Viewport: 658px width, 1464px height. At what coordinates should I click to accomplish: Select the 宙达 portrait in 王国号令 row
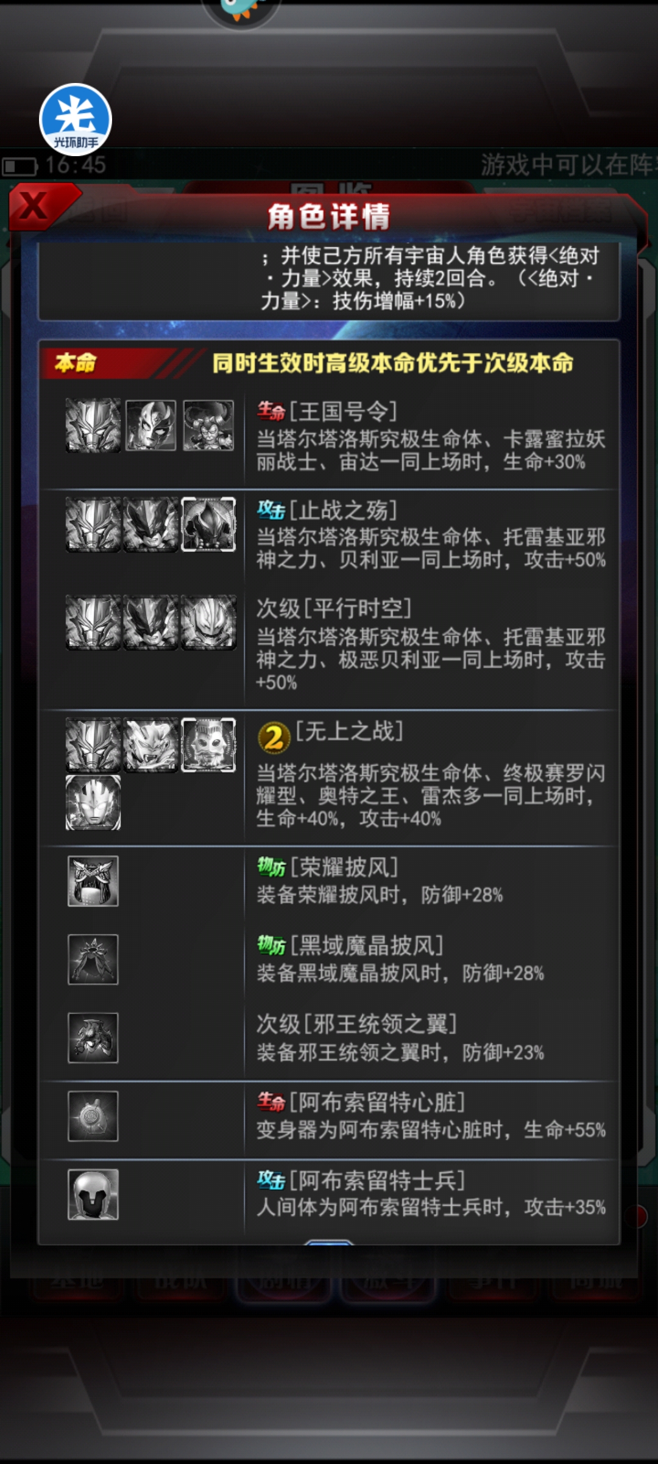(209, 425)
